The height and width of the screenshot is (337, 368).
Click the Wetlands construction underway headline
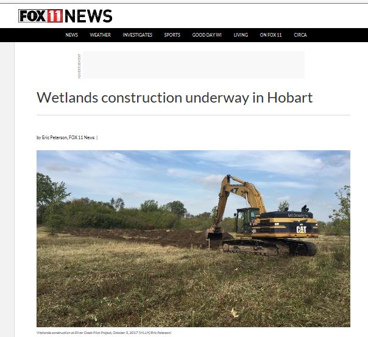pos(175,97)
